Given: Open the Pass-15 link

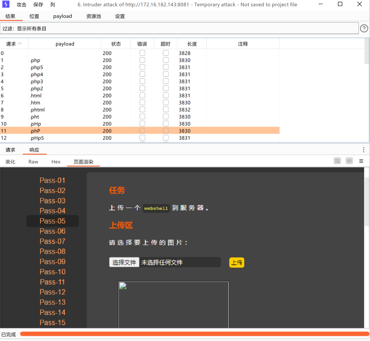Looking at the screenshot, I should click(x=52, y=322).
